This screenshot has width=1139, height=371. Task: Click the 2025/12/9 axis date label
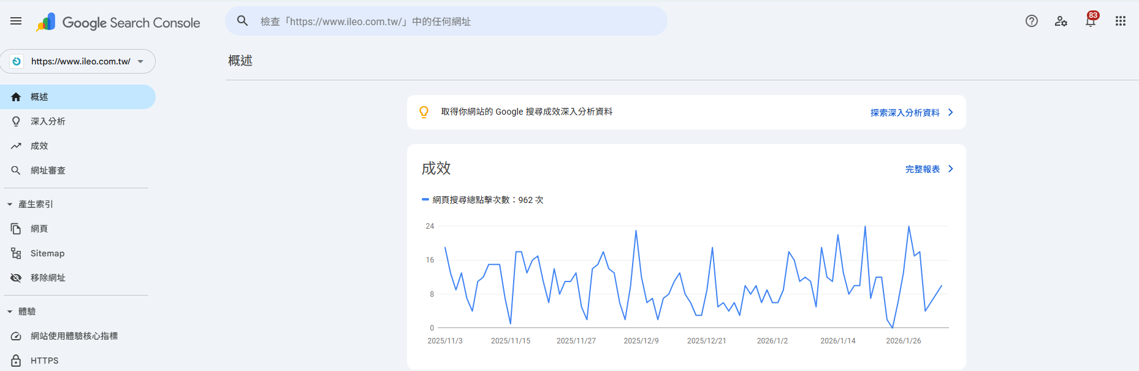[x=641, y=341]
